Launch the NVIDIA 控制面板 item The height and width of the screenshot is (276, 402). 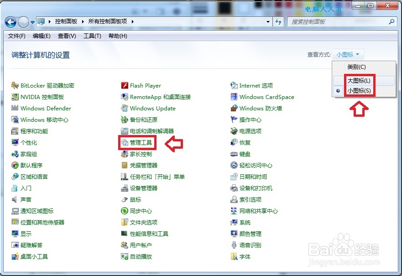[x=44, y=97]
